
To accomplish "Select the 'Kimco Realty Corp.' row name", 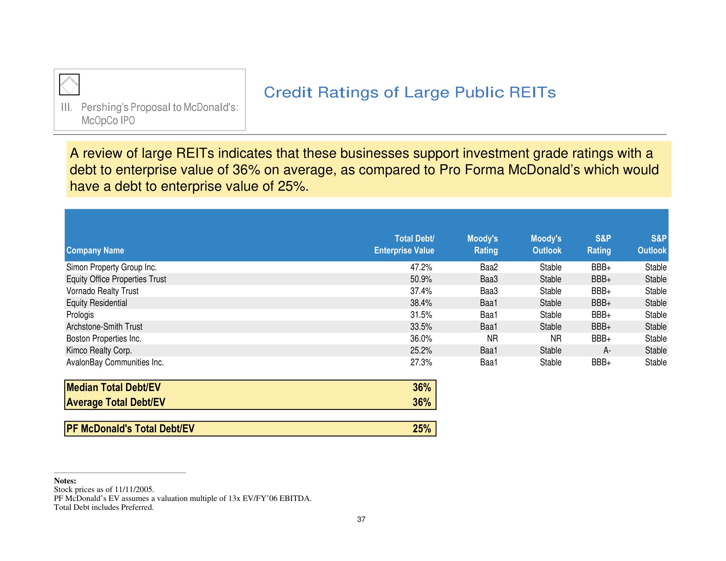I will (99, 350).
